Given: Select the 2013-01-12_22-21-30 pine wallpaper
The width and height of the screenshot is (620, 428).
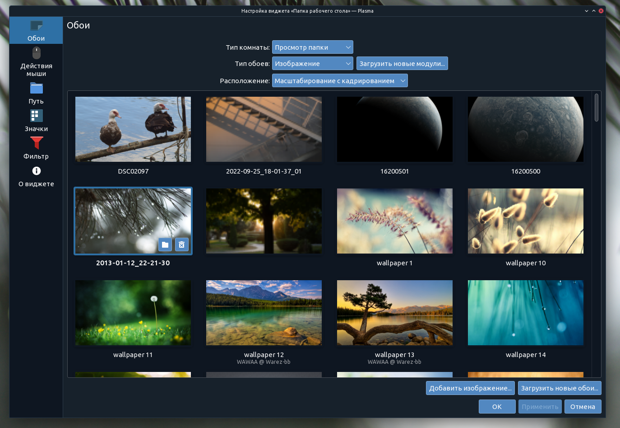Looking at the screenshot, I should pyautogui.click(x=133, y=221).
